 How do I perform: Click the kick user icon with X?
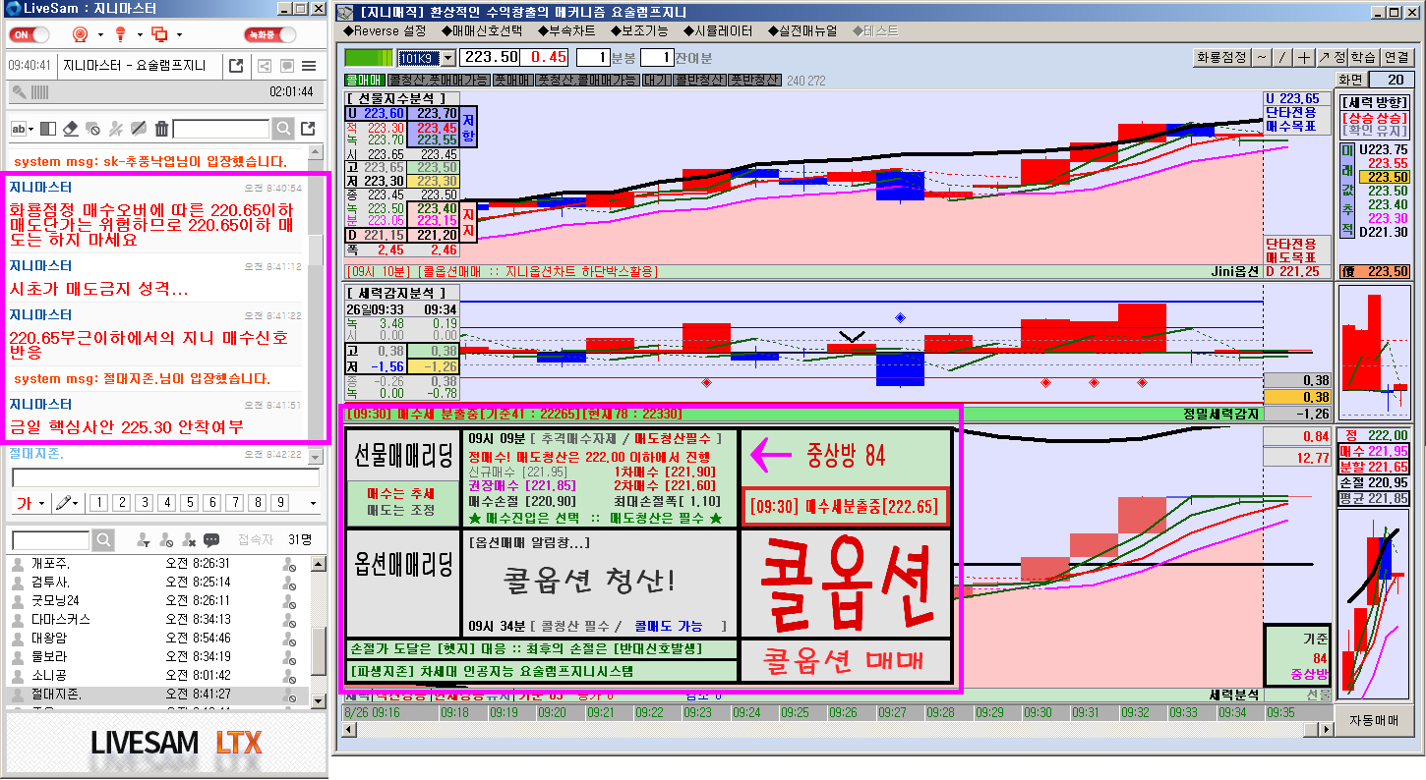coord(189,540)
